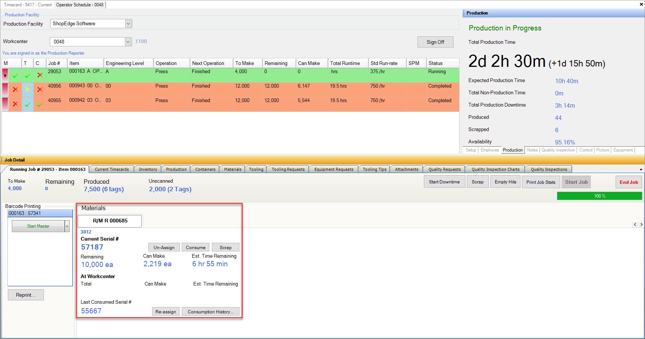Open the Tooling Tips tab
The image size is (645, 339).
click(x=374, y=169)
